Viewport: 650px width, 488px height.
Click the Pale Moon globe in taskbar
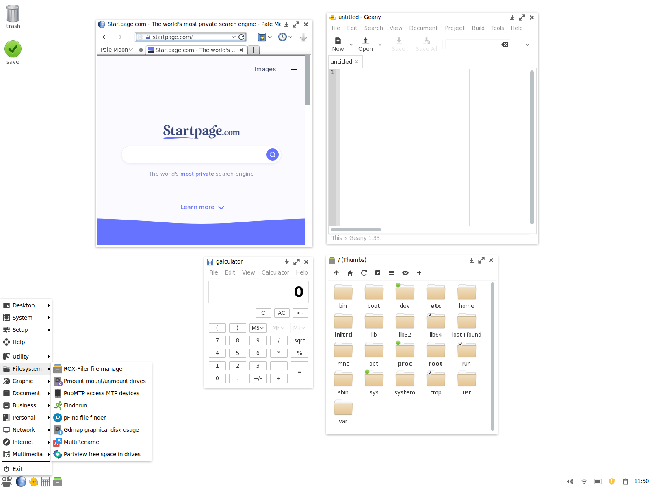pos(21,481)
